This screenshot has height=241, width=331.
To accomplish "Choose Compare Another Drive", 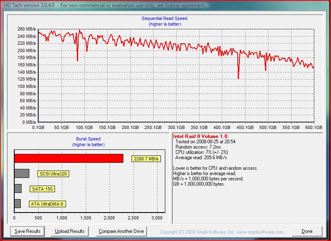I will tap(121, 231).
